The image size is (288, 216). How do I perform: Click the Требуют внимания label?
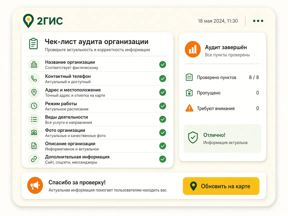pyautogui.click(x=216, y=108)
